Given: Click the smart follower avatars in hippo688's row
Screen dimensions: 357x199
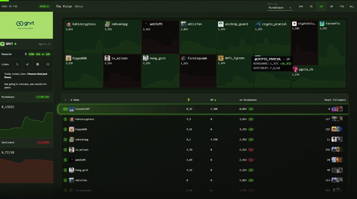Looking at the screenshot, I should (x=337, y=129).
